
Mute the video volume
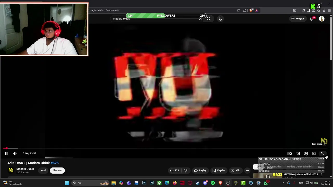point(15,153)
